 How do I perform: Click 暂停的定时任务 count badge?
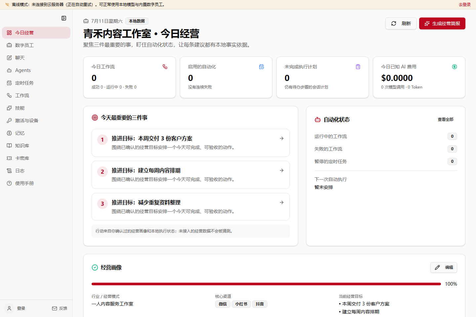[452, 161]
